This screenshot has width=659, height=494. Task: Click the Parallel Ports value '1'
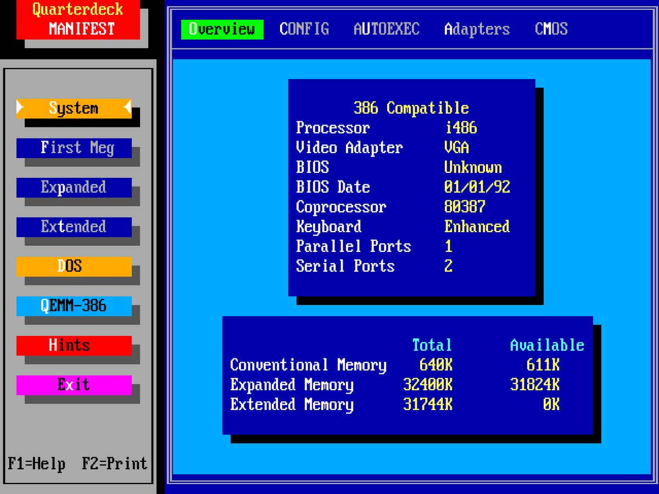click(x=449, y=246)
